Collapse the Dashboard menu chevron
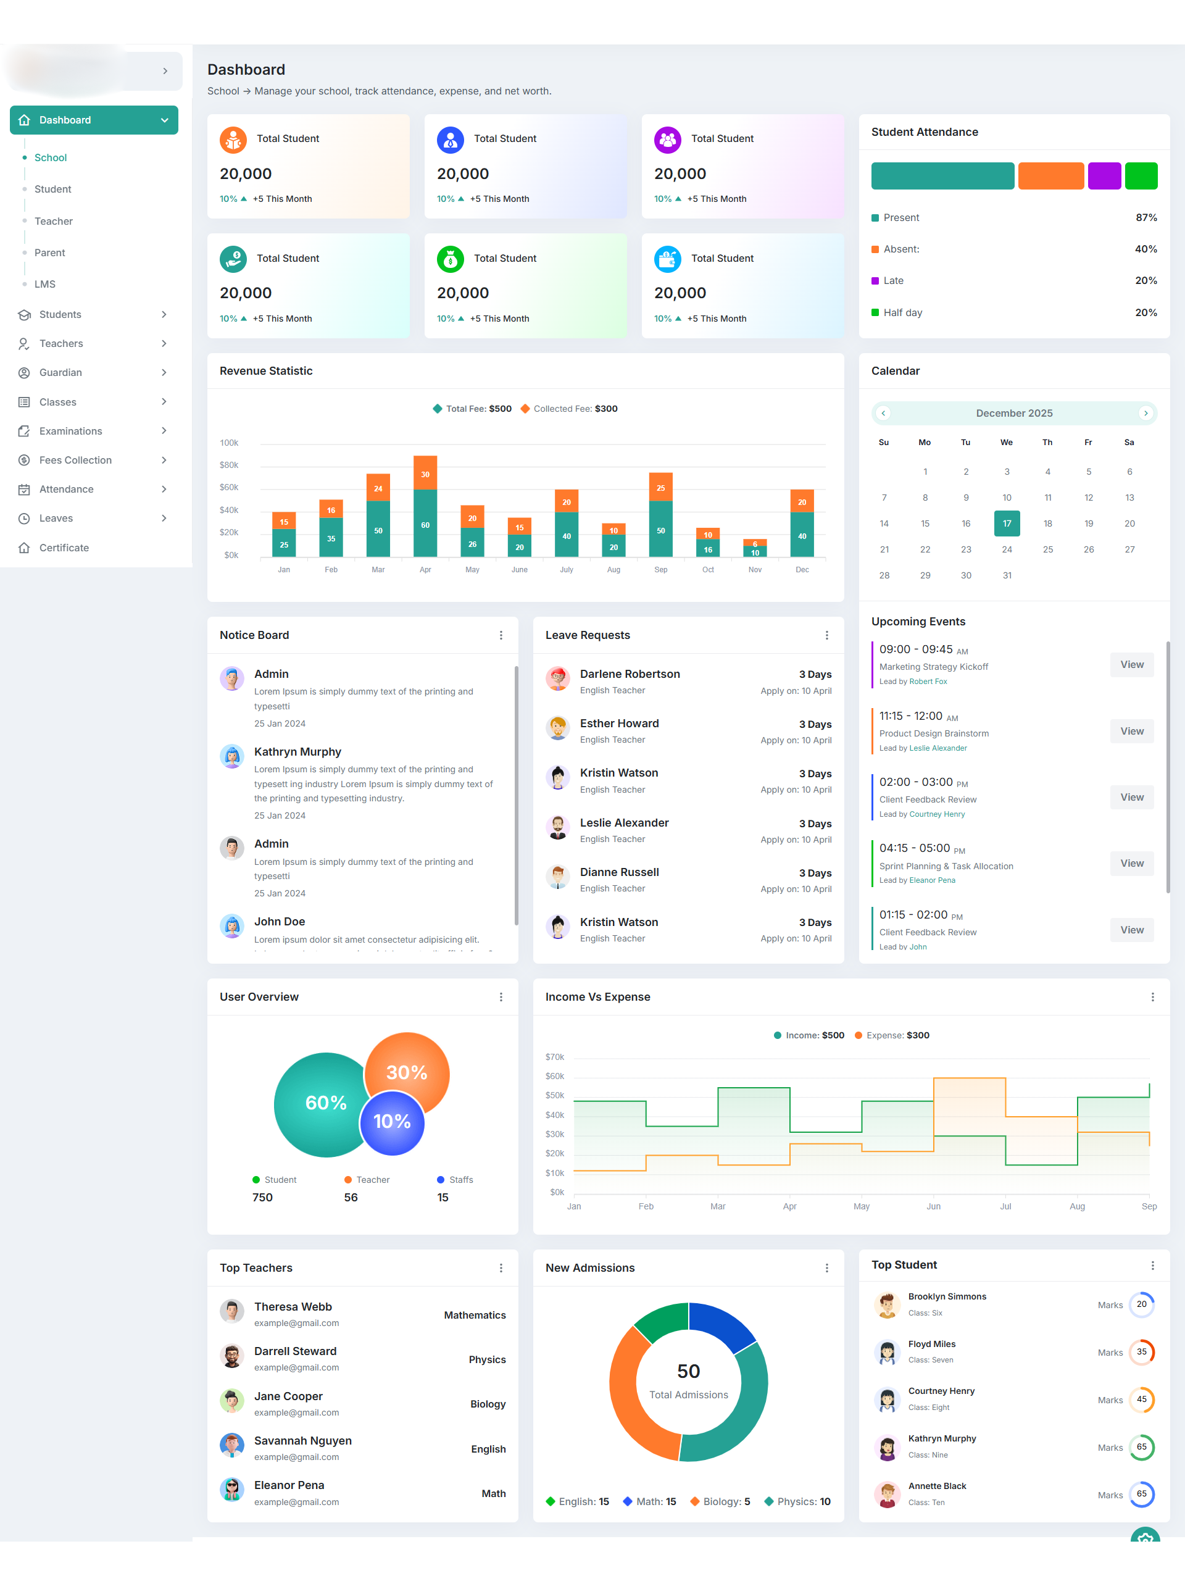The image size is (1185, 1581). coord(164,119)
